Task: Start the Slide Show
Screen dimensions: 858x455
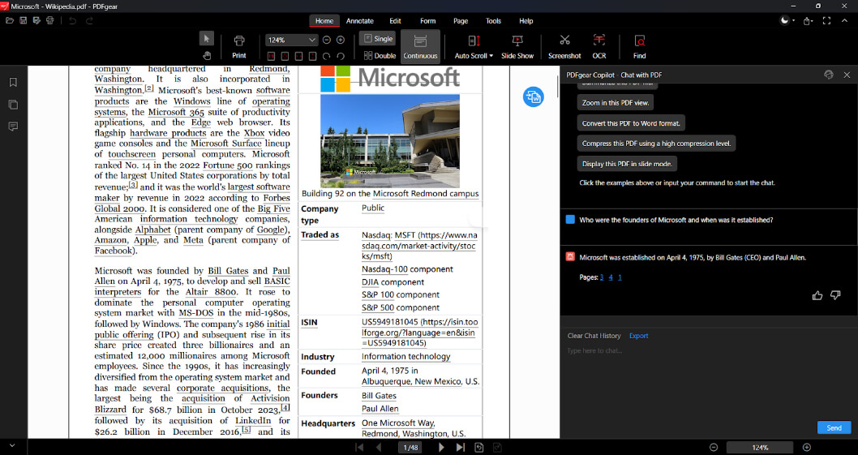Action: click(517, 47)
